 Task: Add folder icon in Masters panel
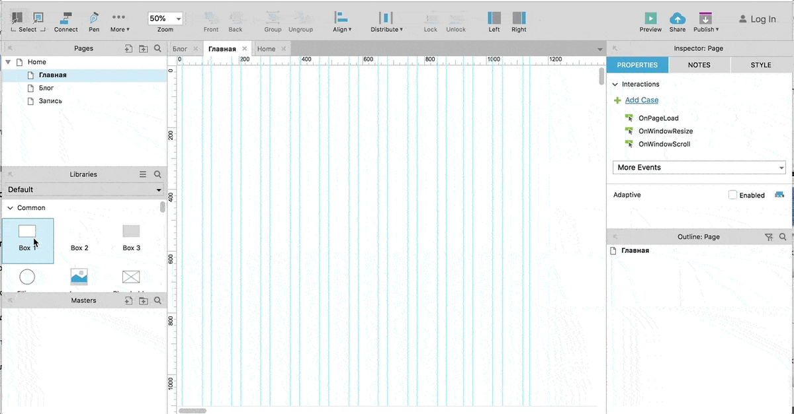[x=143, y=300]
